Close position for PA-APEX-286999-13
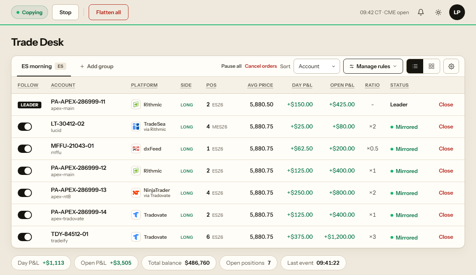The width and height of the screenshot is (476, 275). (x=446, y=193)
